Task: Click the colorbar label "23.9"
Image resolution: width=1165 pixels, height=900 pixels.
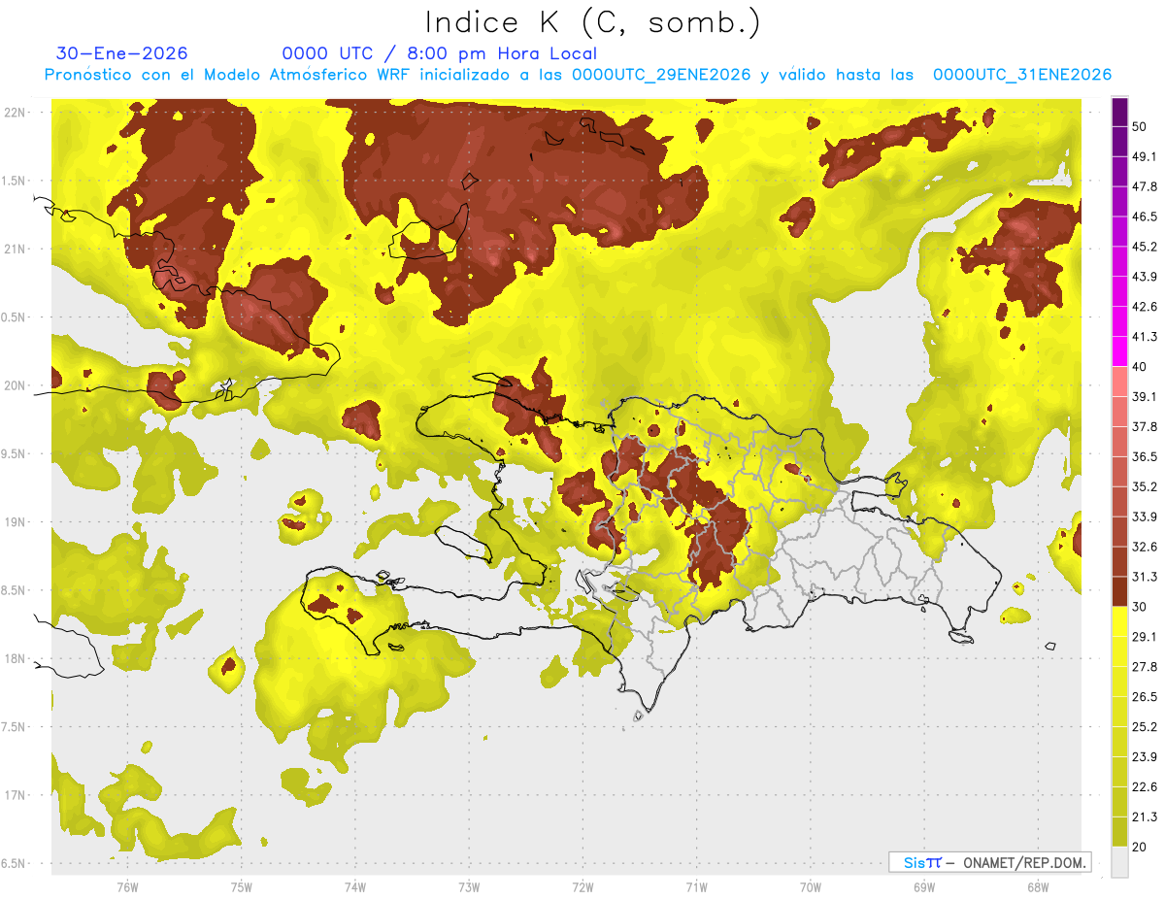Action: (1145, 757)
